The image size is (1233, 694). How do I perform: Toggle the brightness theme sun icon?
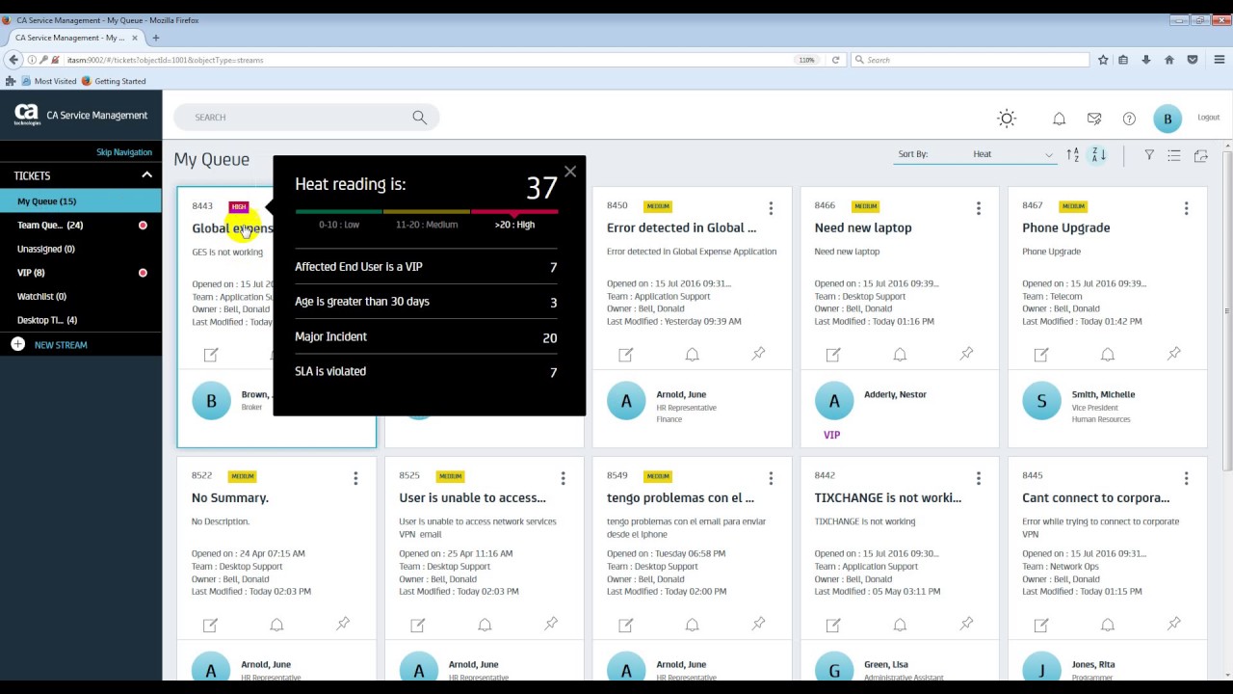click(1007, 119)
